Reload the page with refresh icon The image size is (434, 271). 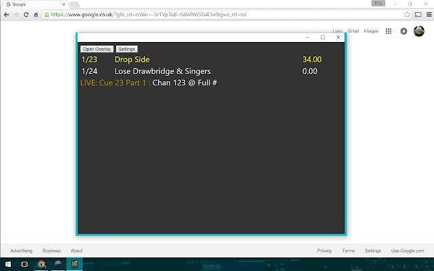pyautogui.click(x=26, y=15)
